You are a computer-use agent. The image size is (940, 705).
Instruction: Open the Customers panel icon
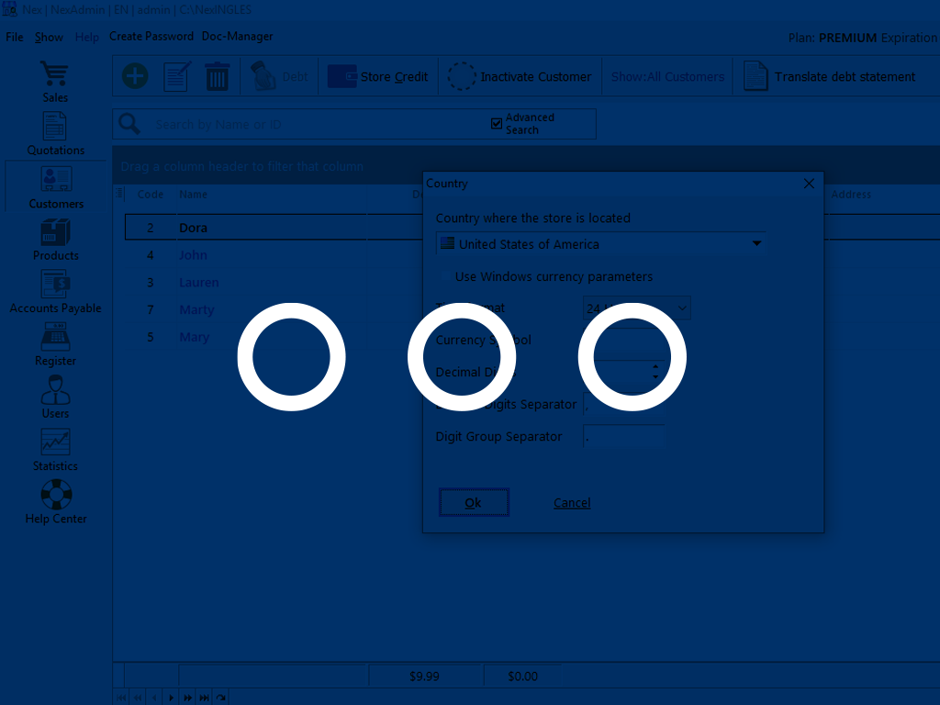point(54,180)
